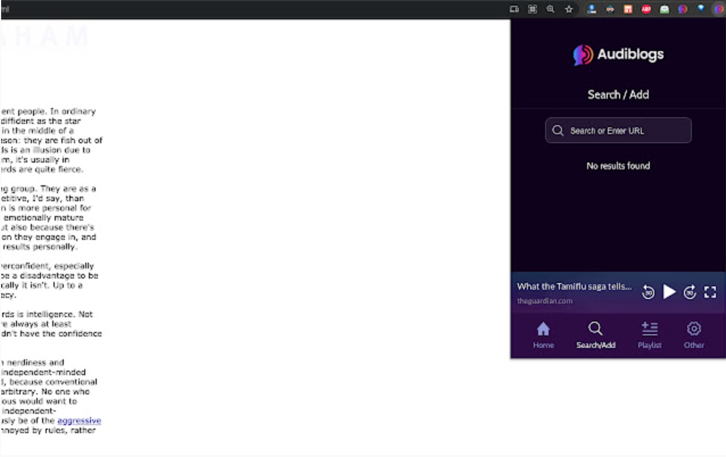Click the theguardian.com source label
This screenshot has height=457, width=726.
(544, 301)
